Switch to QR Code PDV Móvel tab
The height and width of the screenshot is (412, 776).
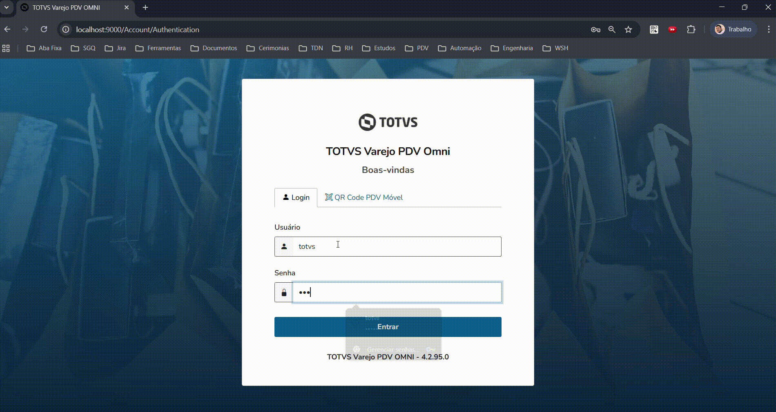[x=363, y=197]
